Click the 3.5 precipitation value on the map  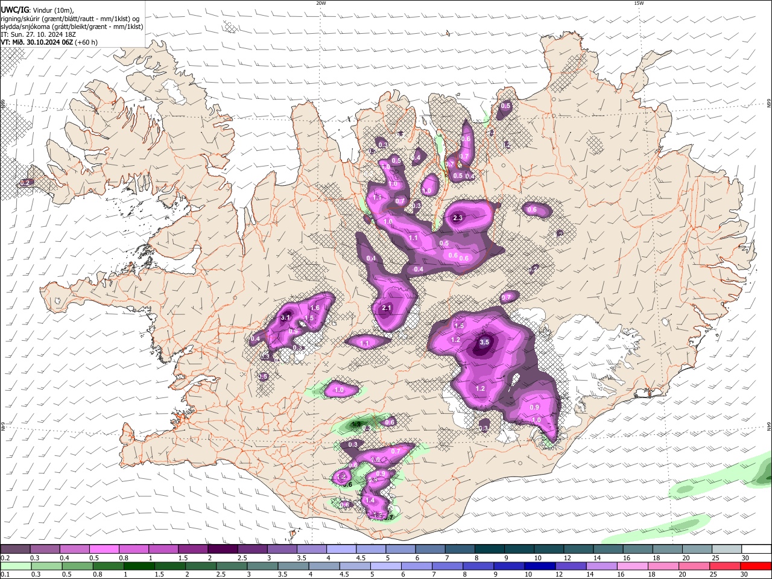click(484, 342)
